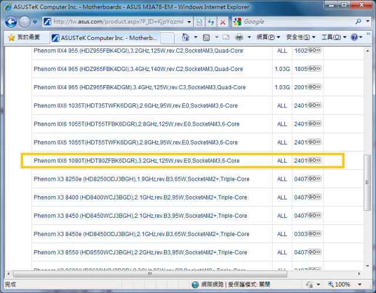Open dropdown beside status bar privacy icon
Viewport: 376px width, 293px height.
tap(318, 285)
